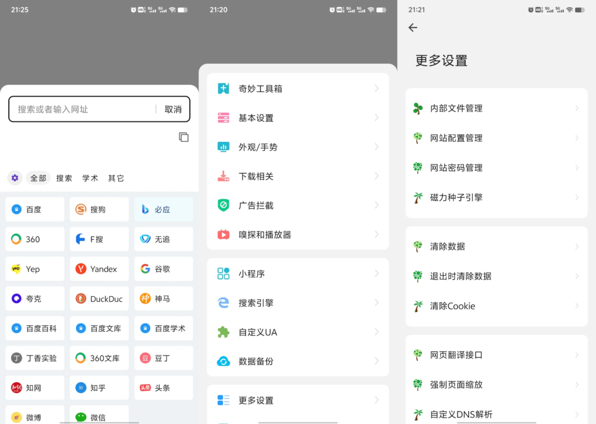Expand the 数据备份 row chevron
Viewport: 596px width, 424px height.
[x=377, y=361]
